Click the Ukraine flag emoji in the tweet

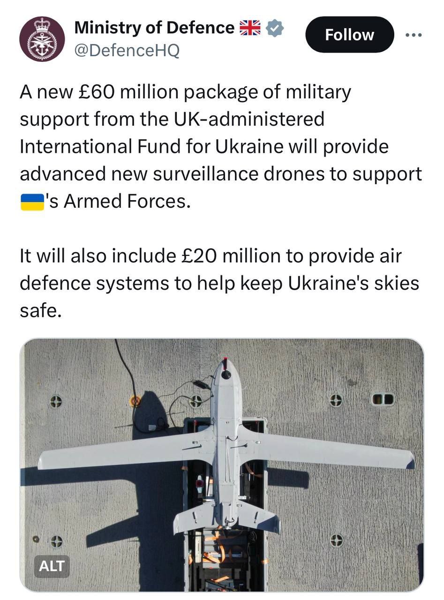coord(32,202)
